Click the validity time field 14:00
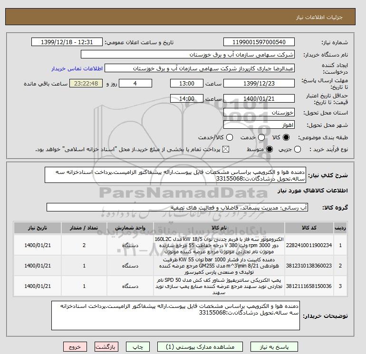Screen dimensions: 366x354 tap(186, 98)
